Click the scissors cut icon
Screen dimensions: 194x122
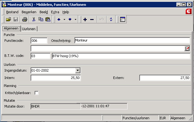tap(34, 19)
